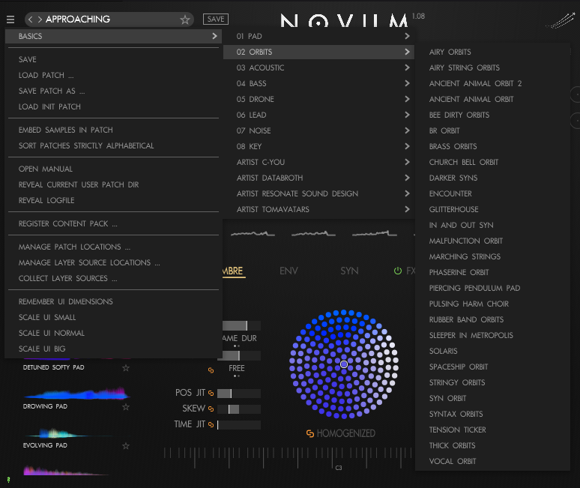Click the C3 key marker on keyboard
This screenshot has width=580, height=488.
pyautogui.click(x=339, y=468)
